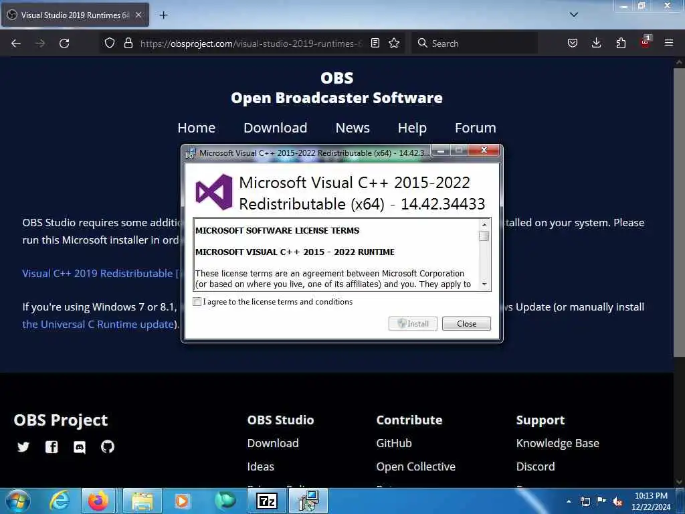Click footer Knowledge Base link
Image resolution: width=685 pixels, height=514 pixels.
558,443
